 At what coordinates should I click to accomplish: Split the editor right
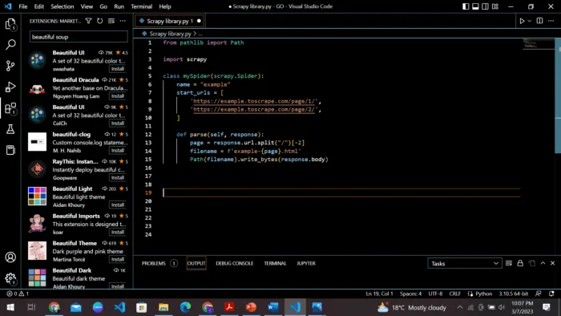[539, 21]
